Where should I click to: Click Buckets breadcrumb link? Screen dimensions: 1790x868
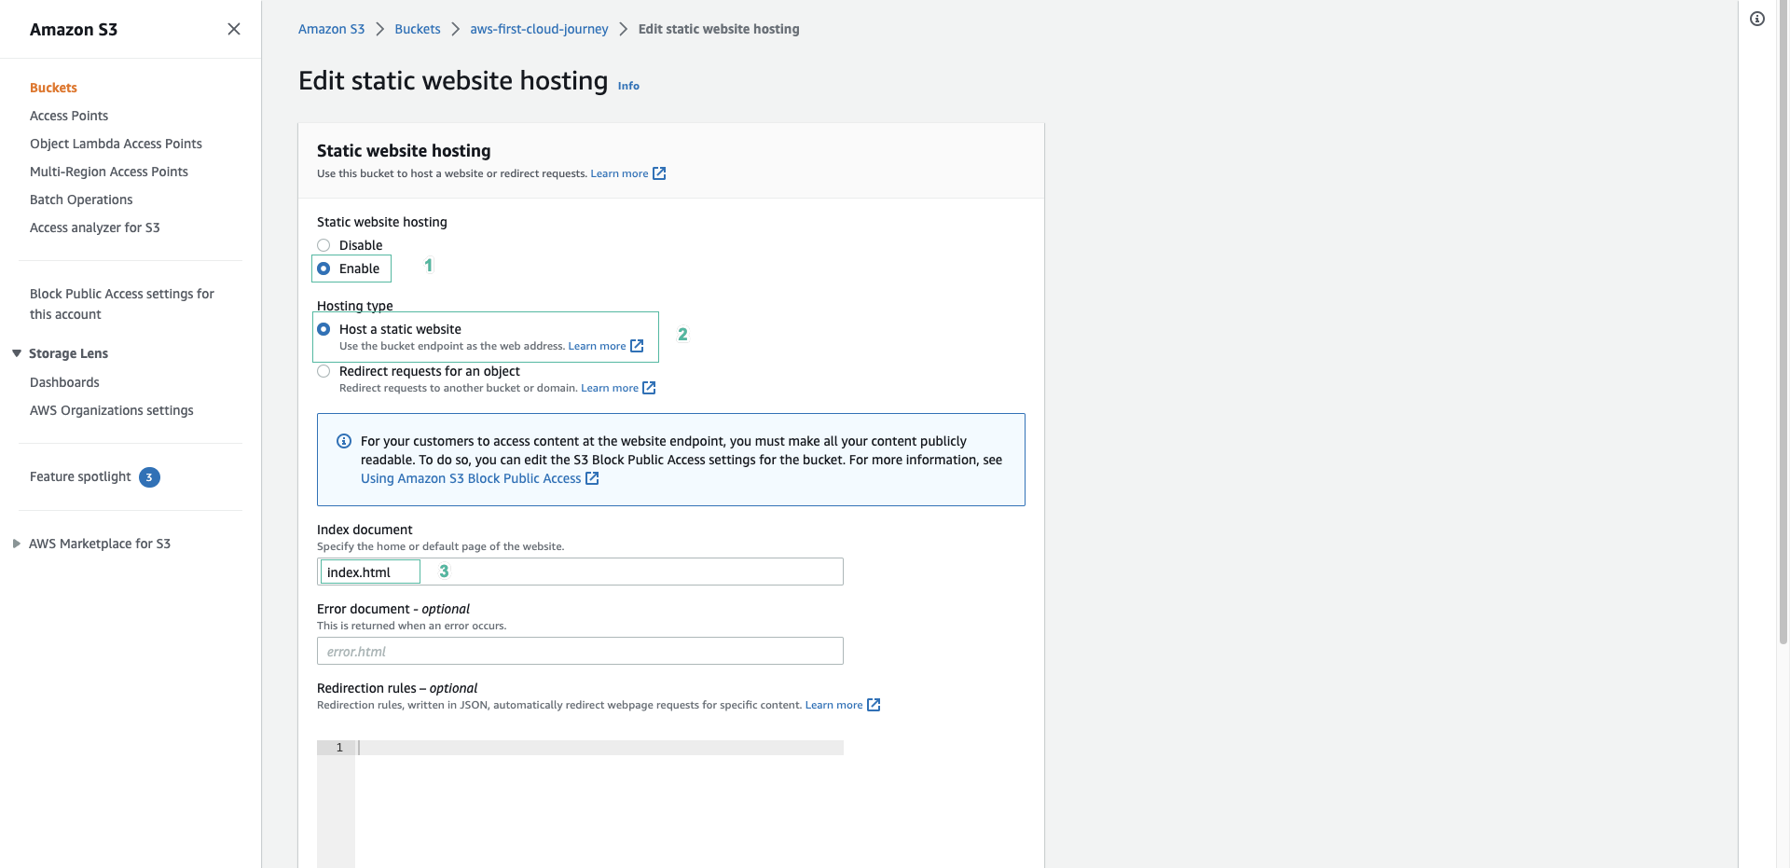[x=418, y=29]
